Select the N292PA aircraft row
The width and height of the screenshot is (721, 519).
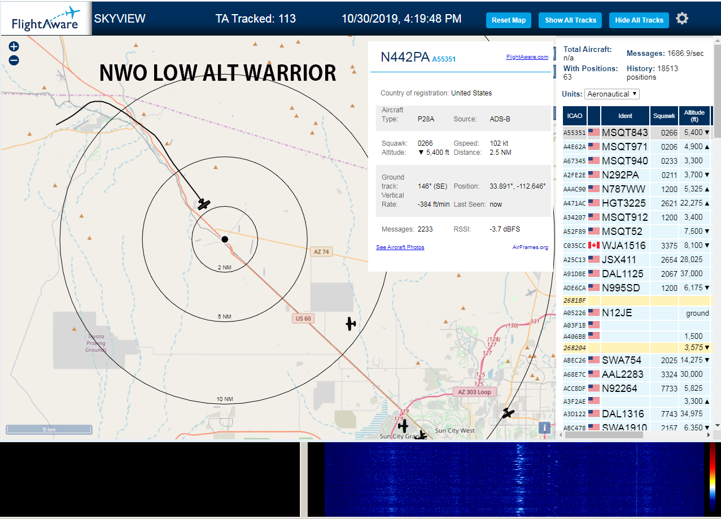[x=637, y=175]
